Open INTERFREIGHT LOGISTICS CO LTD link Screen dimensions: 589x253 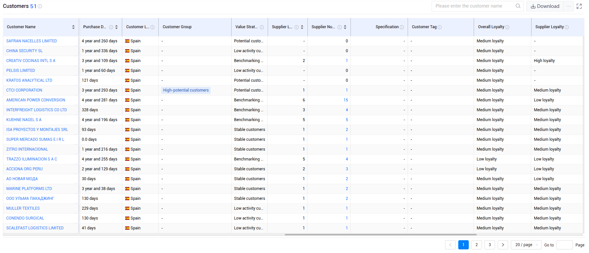pyautogui.click(x=36, y=110)
